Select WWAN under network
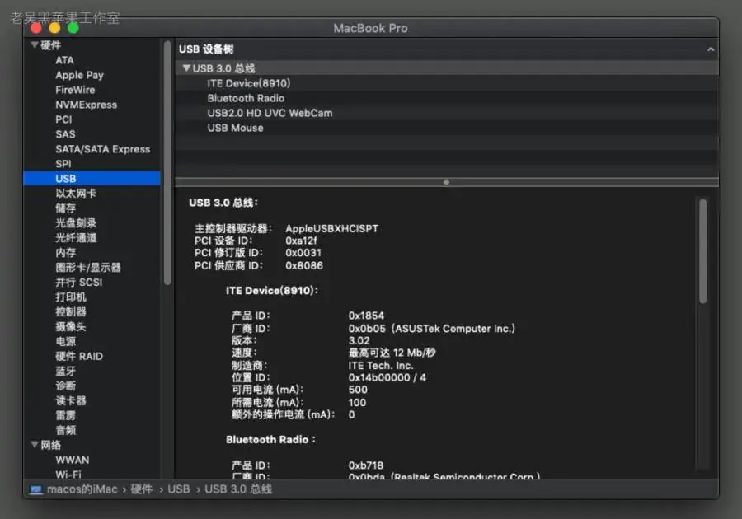This screenshot has width=742, height=519. (x=72, y=460)
